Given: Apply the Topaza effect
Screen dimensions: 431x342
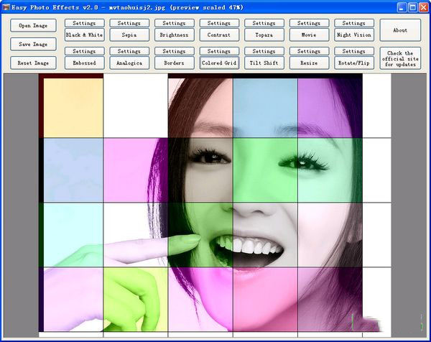Looking at the screenshot, I should click(x=264, y=35).
